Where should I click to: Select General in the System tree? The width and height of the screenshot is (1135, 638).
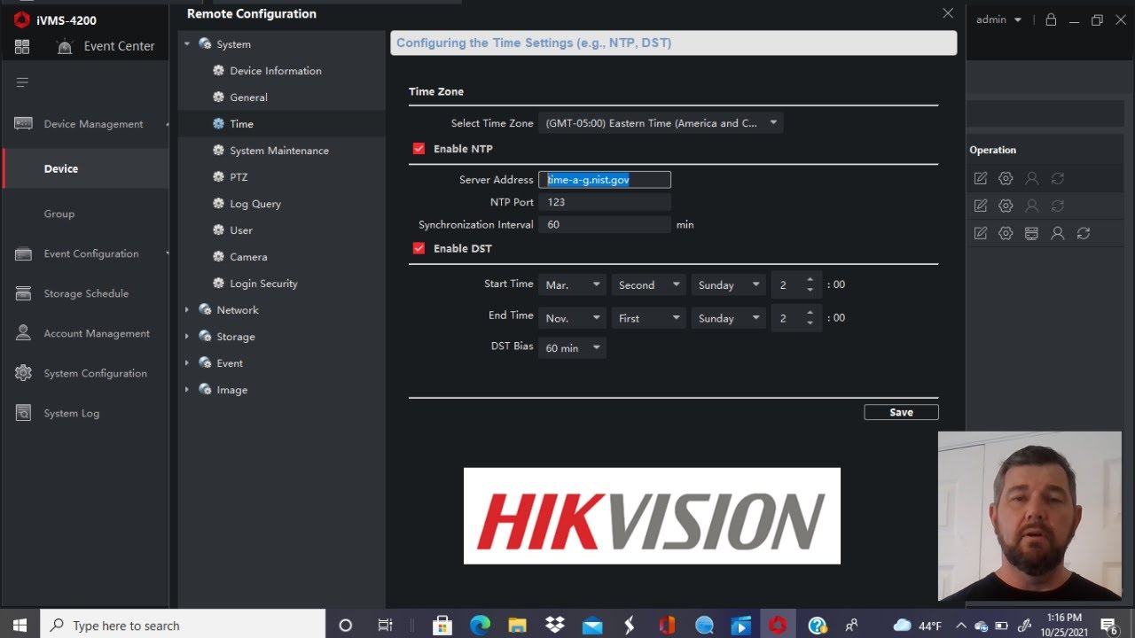pos(248,97)
